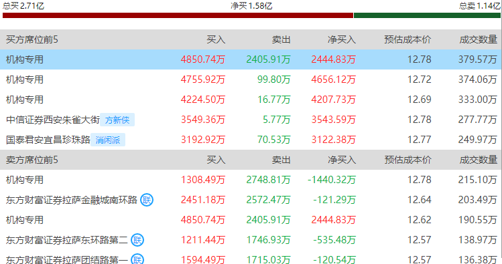
Task: Click the 卖方席位前5 section header
Action: 32,160
